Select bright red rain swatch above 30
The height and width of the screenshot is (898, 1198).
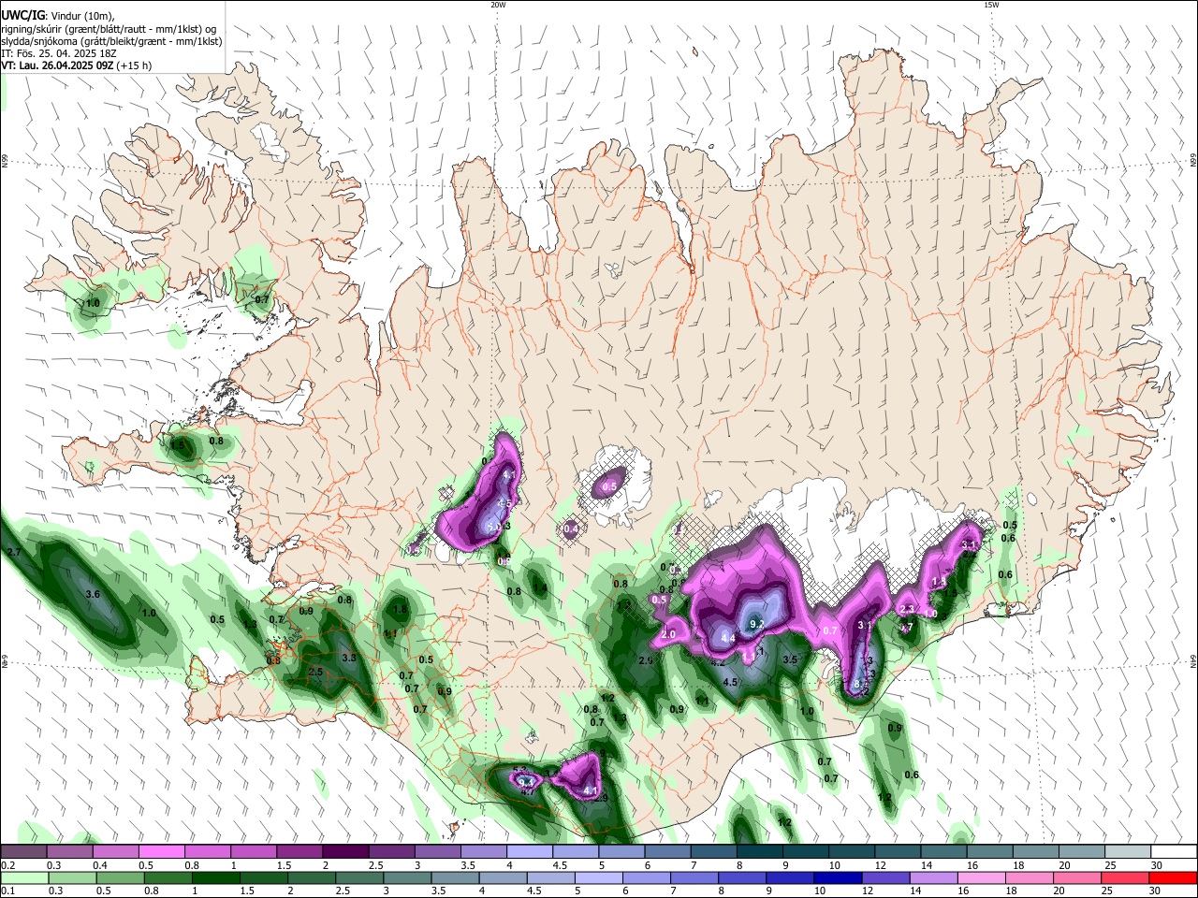1173,877
